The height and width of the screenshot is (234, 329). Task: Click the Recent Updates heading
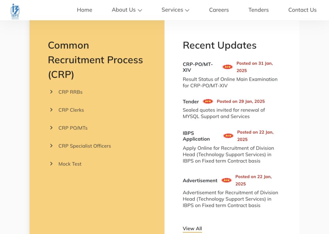[219, 45]
